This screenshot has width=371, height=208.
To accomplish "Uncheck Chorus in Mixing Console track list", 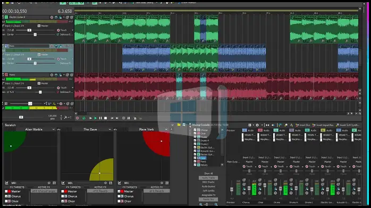I will (x=195, y=130).
